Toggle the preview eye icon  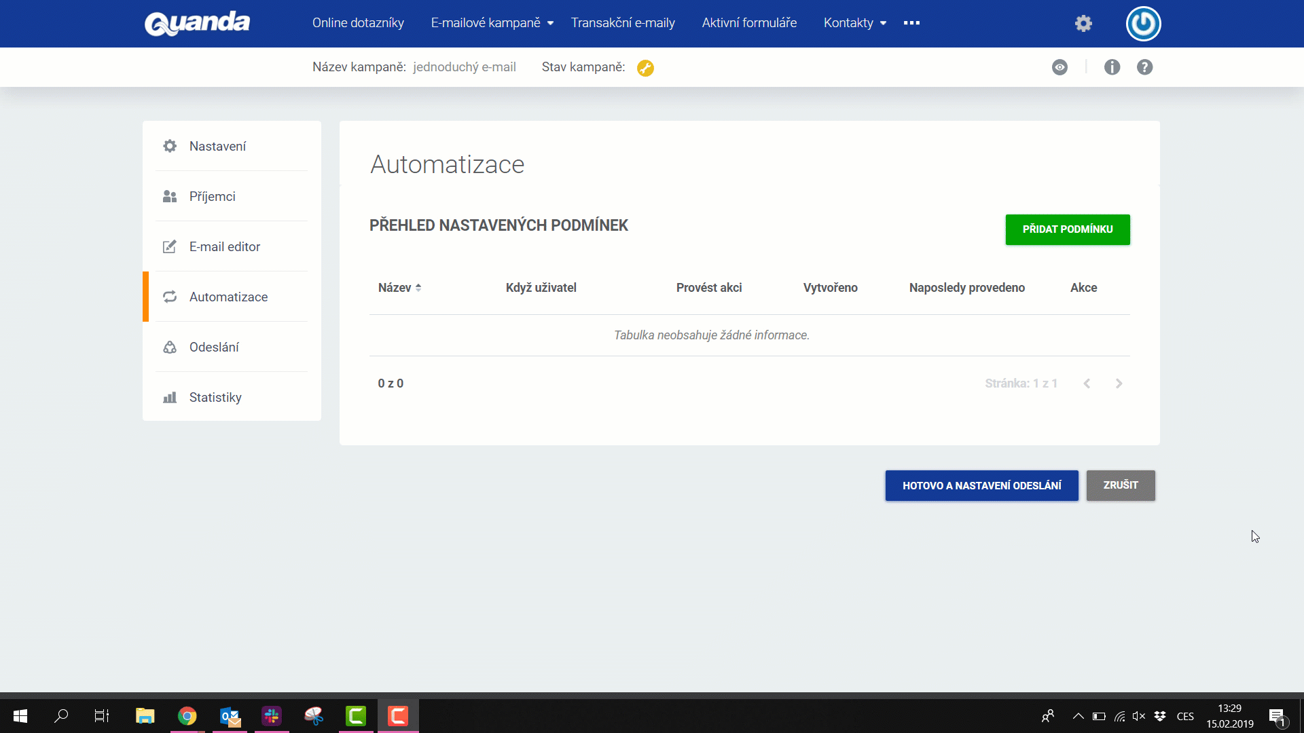point(1059,67)
